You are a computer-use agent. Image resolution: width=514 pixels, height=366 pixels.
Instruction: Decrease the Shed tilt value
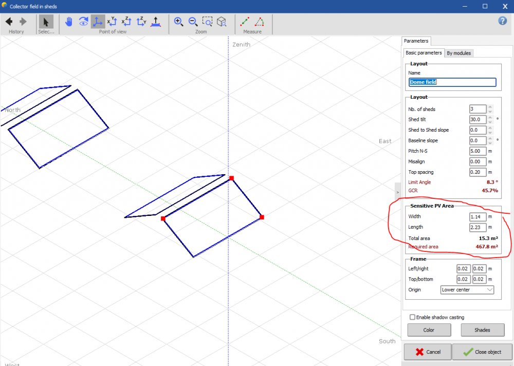(x=490, y=122)
